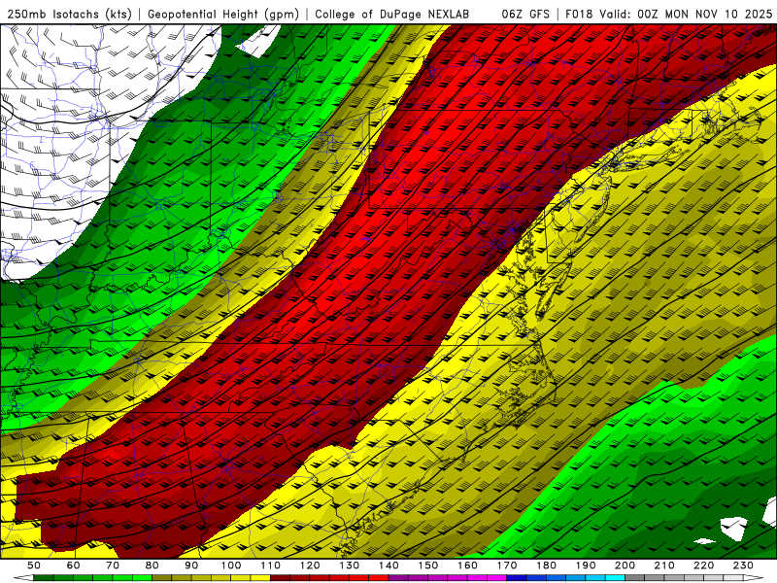Click the legend value 140

point(388,566)
